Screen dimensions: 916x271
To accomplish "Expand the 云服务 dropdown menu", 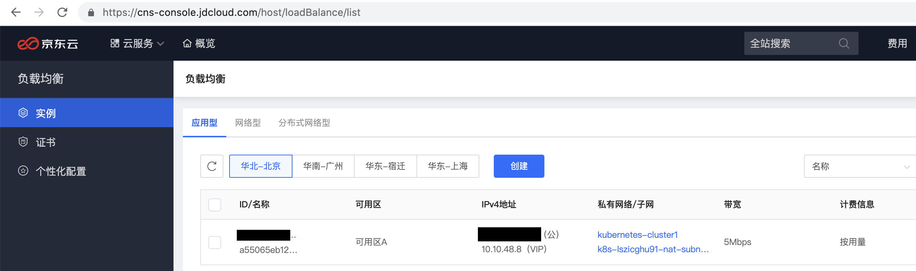I will pyautogui.click(x=137, y=43).
